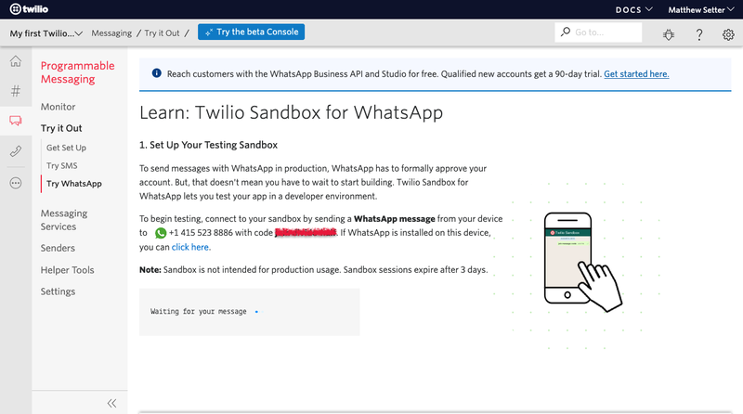Click the search magnifier icon

(x=566, y=32)
